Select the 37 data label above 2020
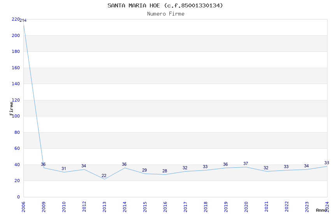This screenshot has height=214, width=331. tap(246, 163)
